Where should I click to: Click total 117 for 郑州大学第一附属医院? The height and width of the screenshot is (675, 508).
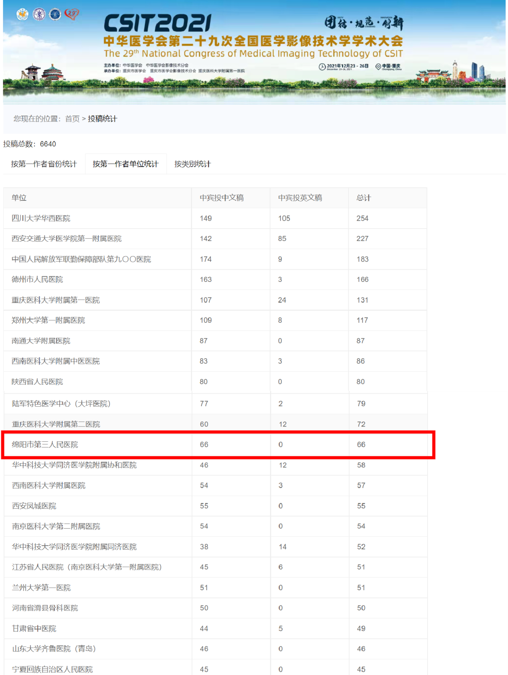pyautogui.click(x=362, y=321)
